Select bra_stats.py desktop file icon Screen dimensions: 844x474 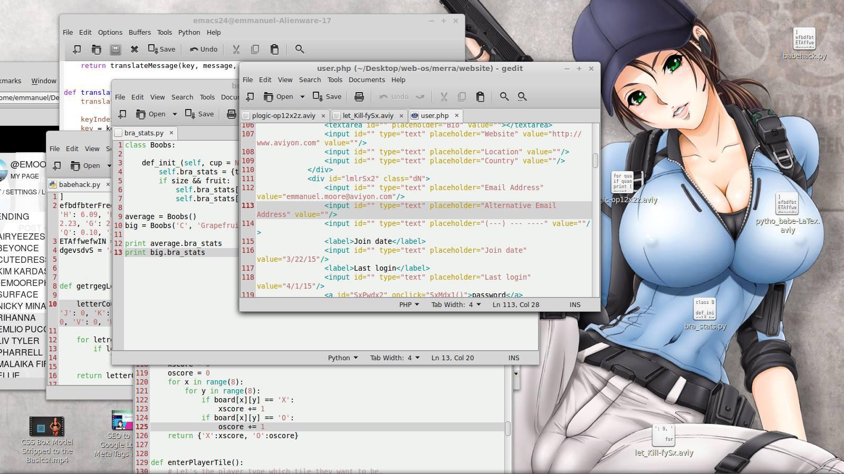(705, 313)
